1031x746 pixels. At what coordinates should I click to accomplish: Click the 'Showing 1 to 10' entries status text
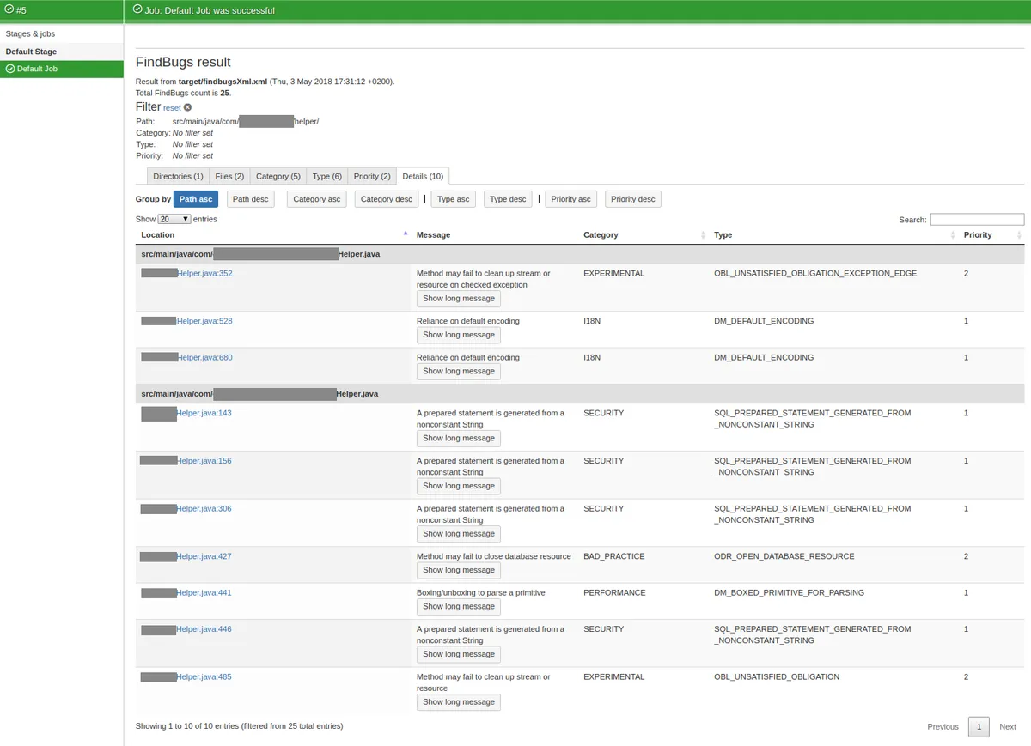click(239, 726)
